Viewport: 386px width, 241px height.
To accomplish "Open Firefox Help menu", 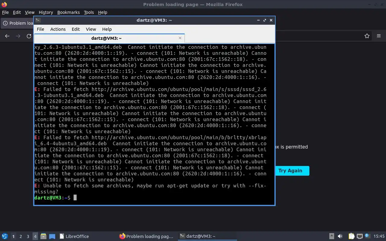I will 103,12.
